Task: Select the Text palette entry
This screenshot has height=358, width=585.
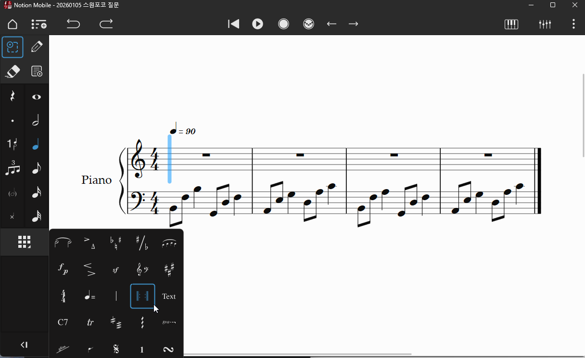Action: (x=169, y=296)
